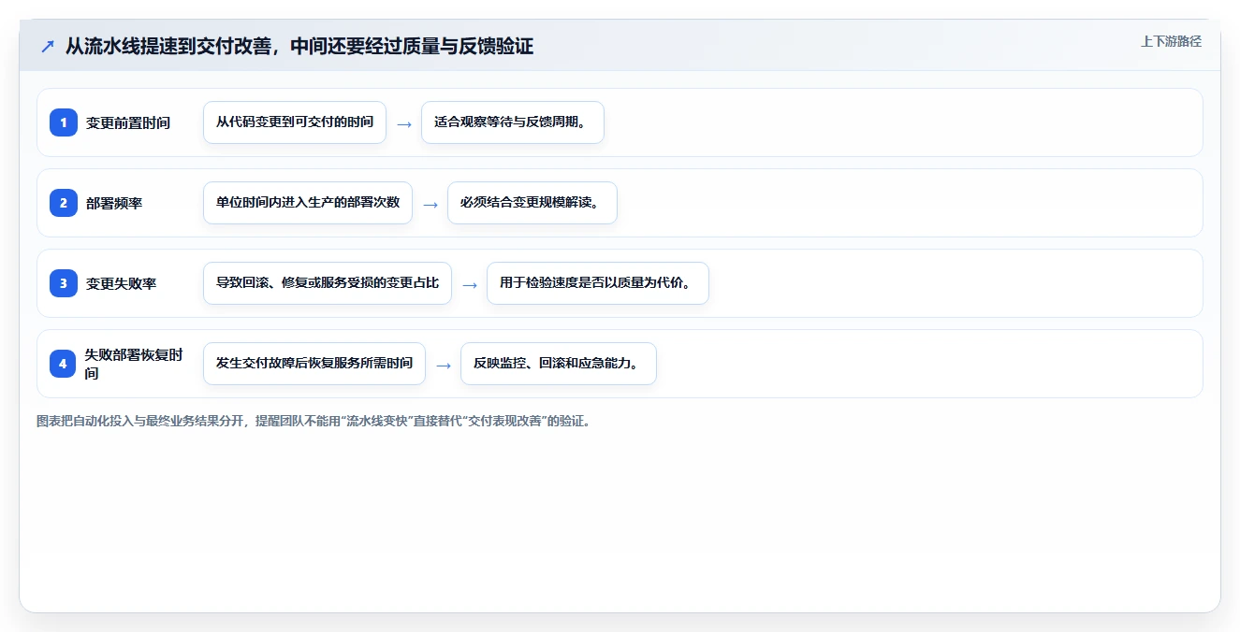Viewport: 1240px width, 632px height.
Task: Click the number 4 badge for 失败部署恢复时间
Action: [x=64, y=364]
